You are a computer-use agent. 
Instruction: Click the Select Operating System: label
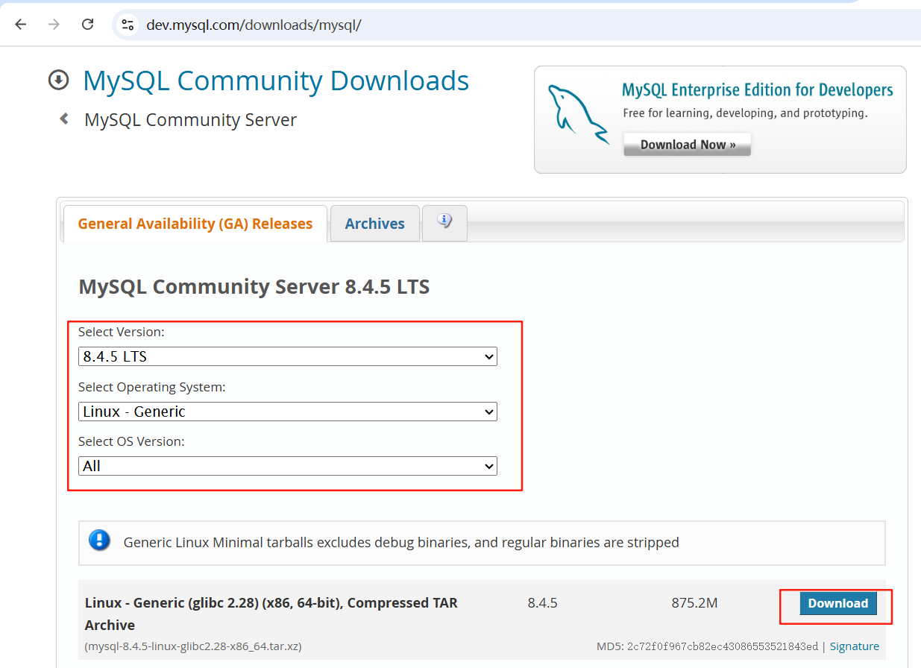point(152,387)
